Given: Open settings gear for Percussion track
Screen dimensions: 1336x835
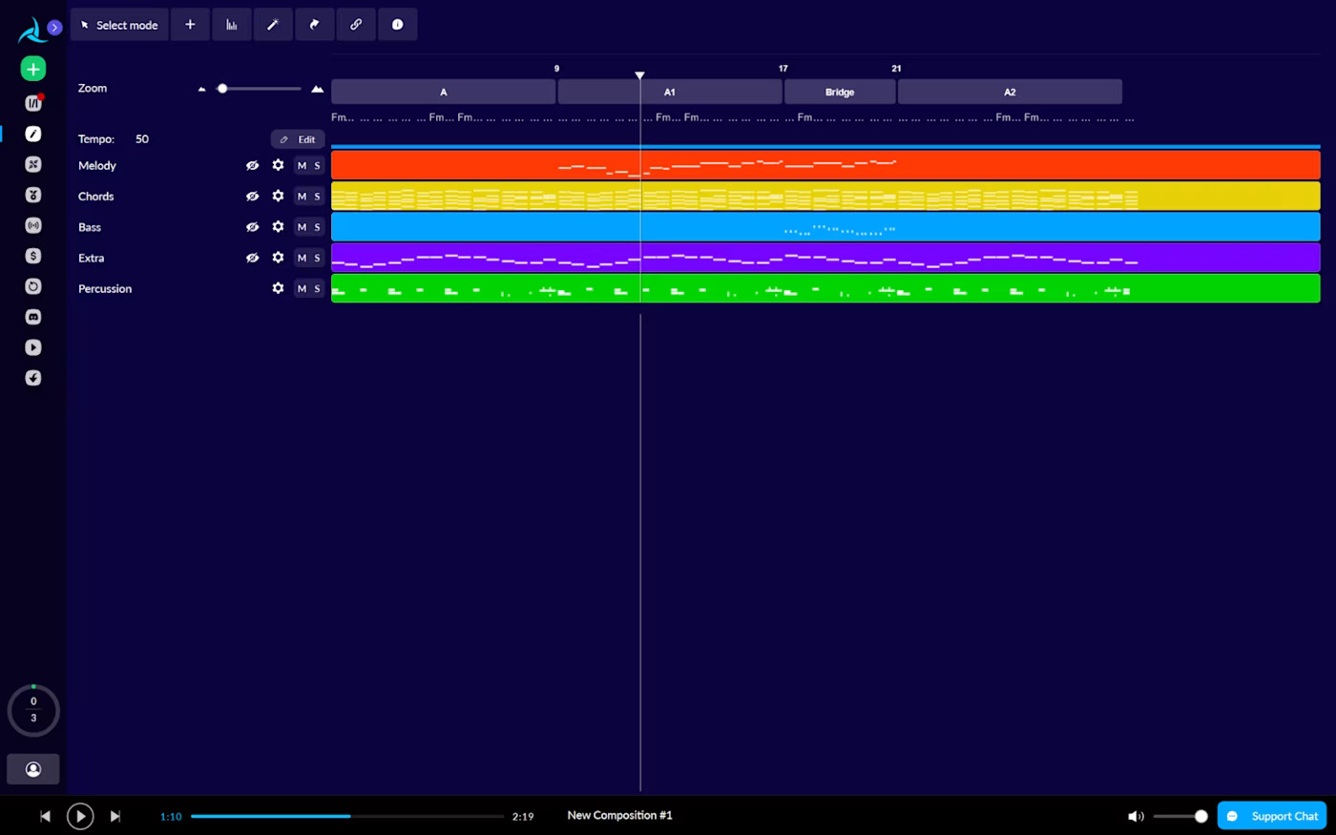Looking at the screenshot, I should [x=278, y=288].
